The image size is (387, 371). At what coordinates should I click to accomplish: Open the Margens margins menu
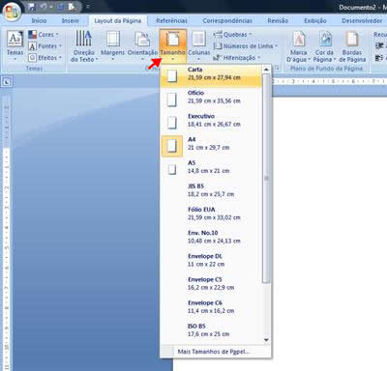tap(112, 45)
